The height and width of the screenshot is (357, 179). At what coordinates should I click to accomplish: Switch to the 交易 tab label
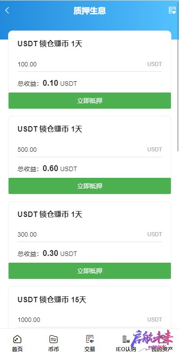click(x=90, y=349)
